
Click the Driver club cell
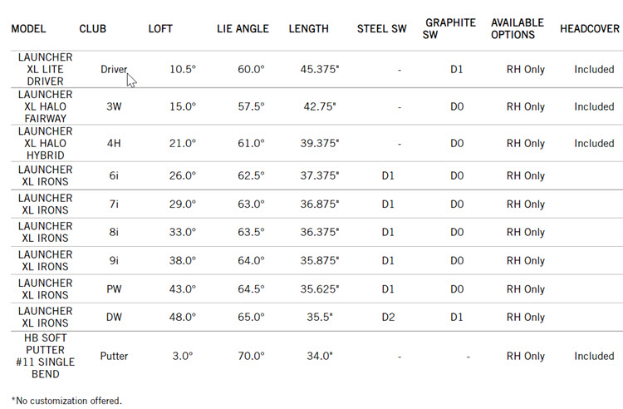point(113,70)
